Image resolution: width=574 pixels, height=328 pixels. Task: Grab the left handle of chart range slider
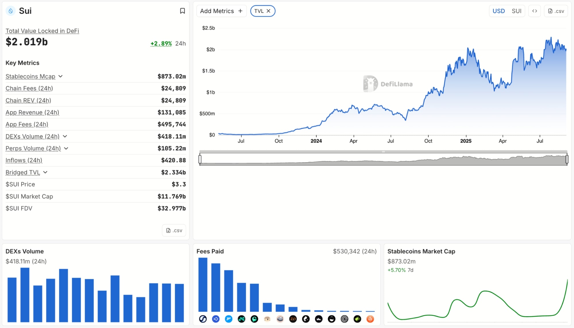click(200, 159)
